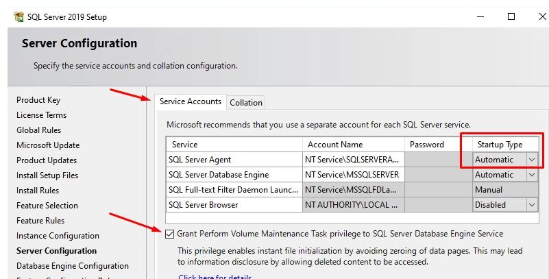Select Feature Selection step in sidebar
This screenshot has height=279, width=549.
tap(47, 206)
